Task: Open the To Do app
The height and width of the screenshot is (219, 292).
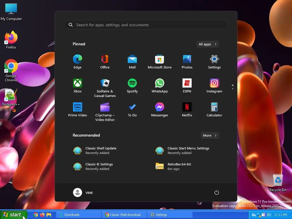Action: 132,110
